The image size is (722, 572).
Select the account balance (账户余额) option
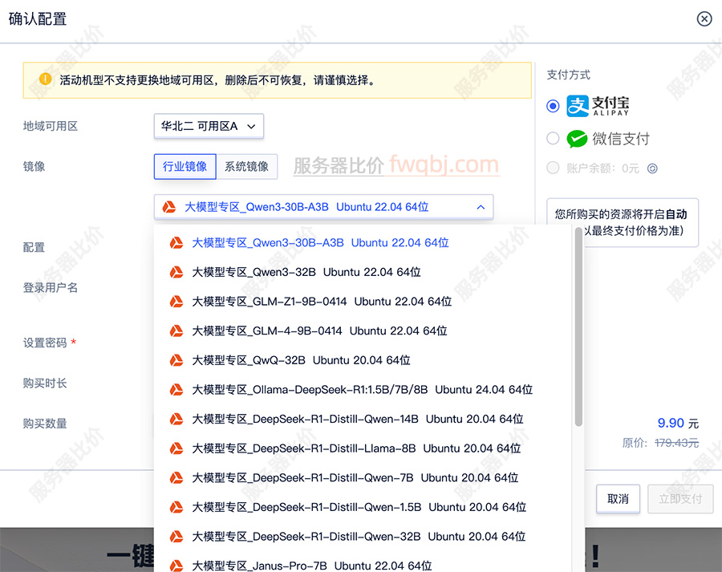(x=552, y=168)
